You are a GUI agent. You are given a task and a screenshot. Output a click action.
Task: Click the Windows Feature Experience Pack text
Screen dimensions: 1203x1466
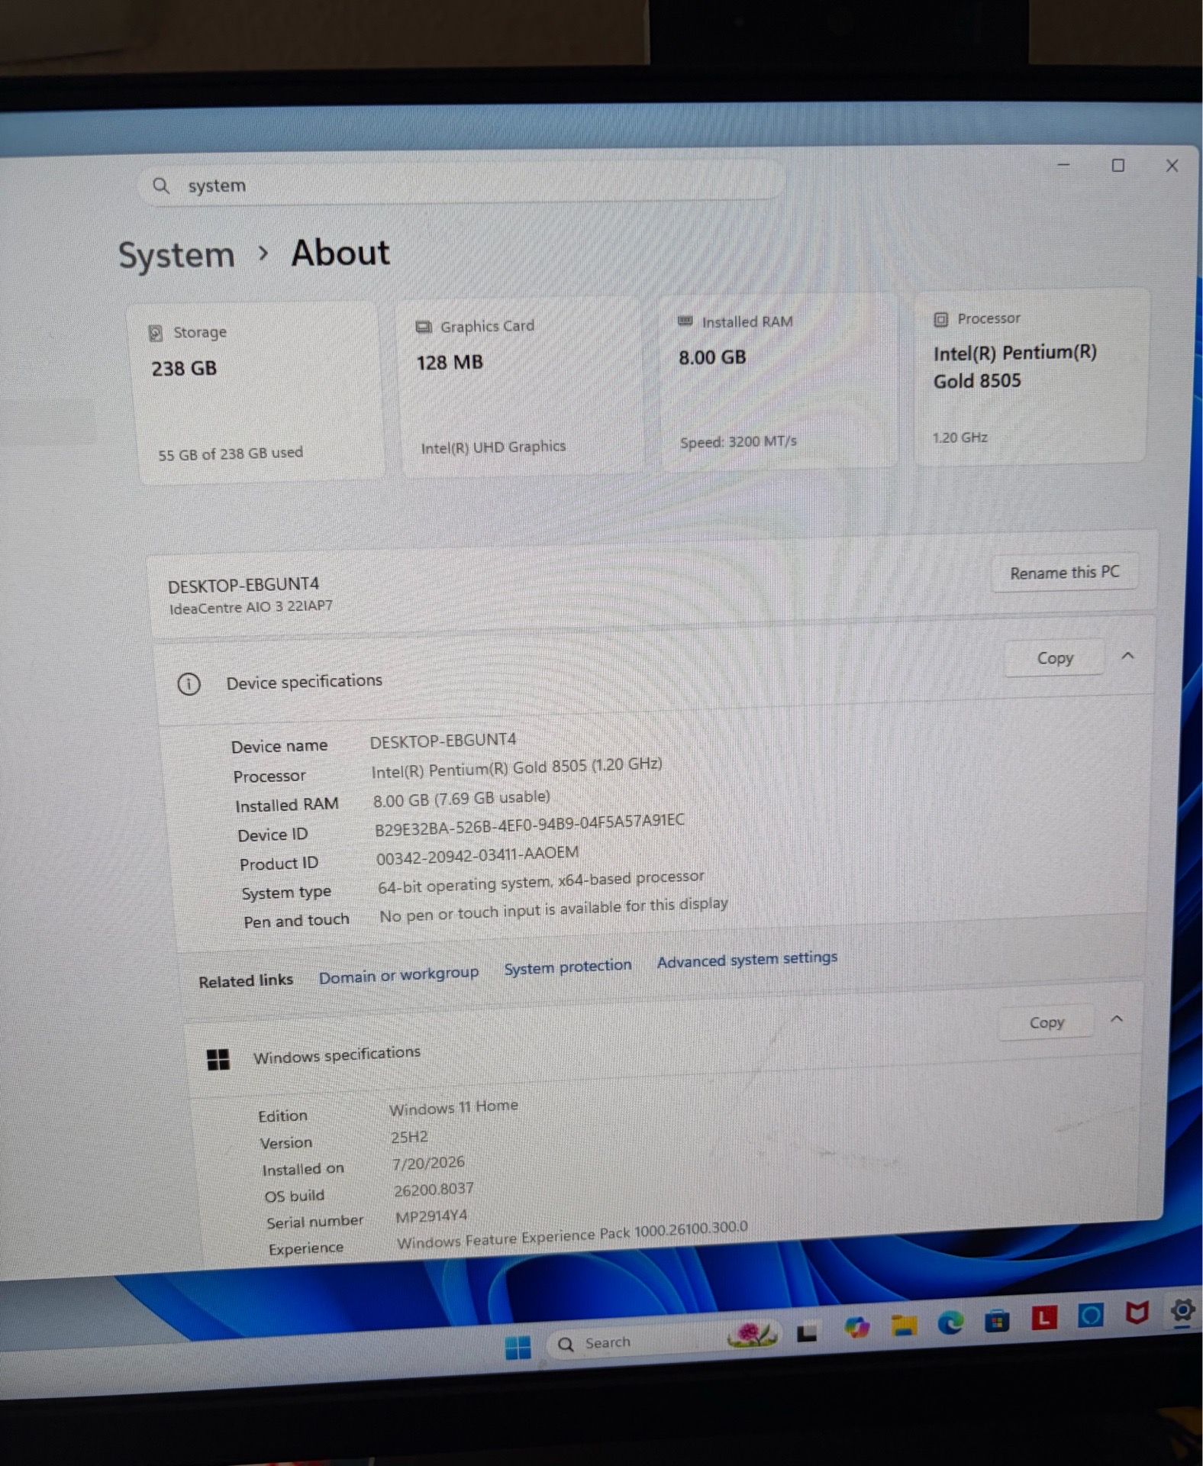[x=572, y=1236]
